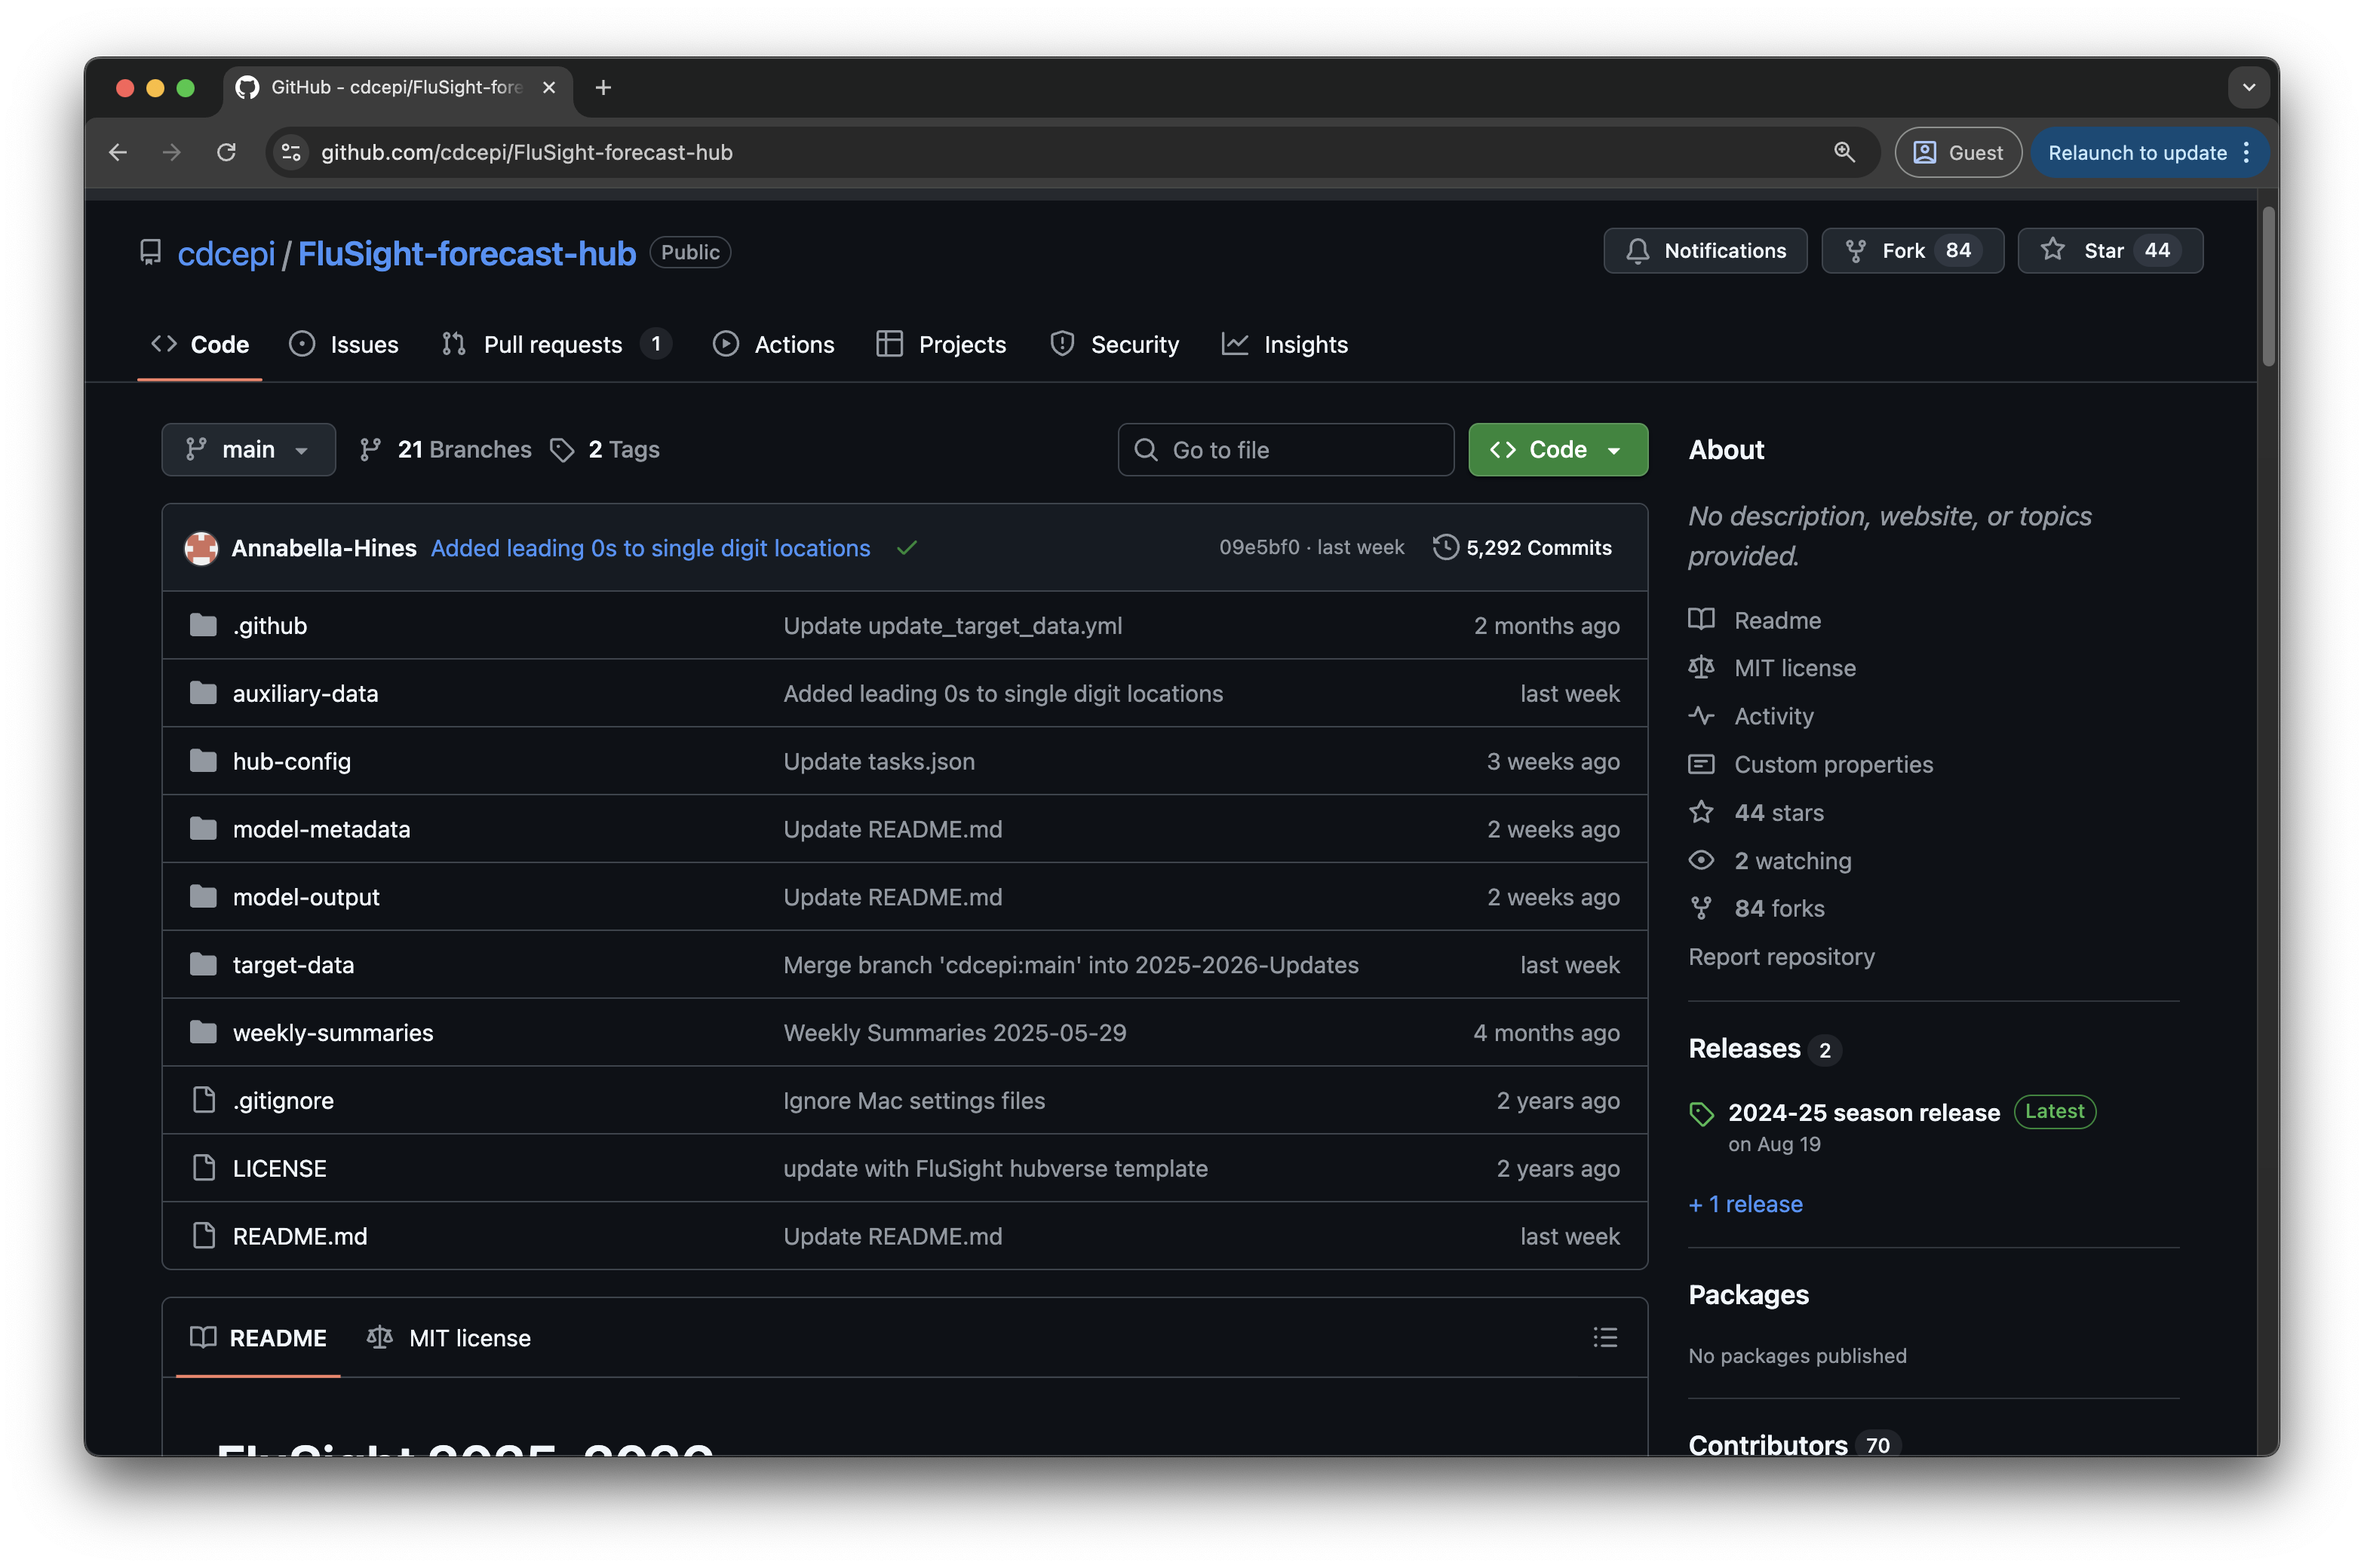Click the Custom properties icon in sidebar
2364x1568 pixels.
click(1702, 764)
